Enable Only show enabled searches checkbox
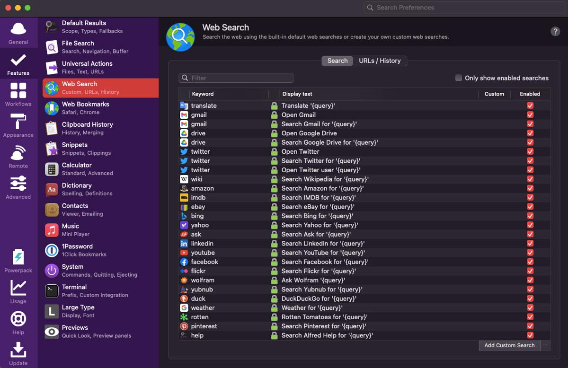 point(459,78)
